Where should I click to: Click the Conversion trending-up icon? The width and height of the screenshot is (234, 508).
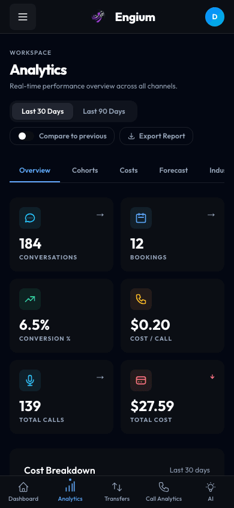[x=30, y=299]
